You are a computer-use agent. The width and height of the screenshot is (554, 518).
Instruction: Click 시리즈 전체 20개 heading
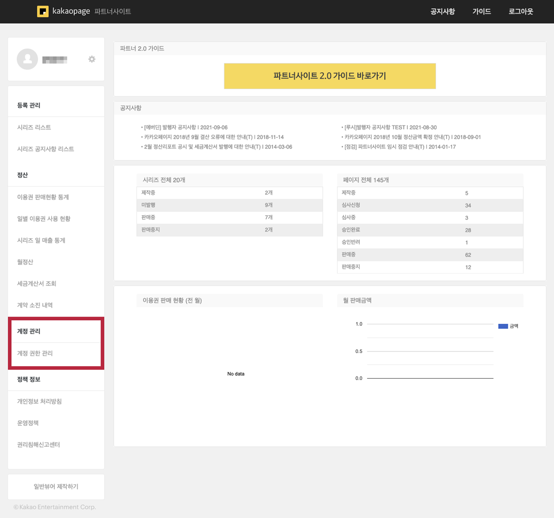click(x=164, y=180)
